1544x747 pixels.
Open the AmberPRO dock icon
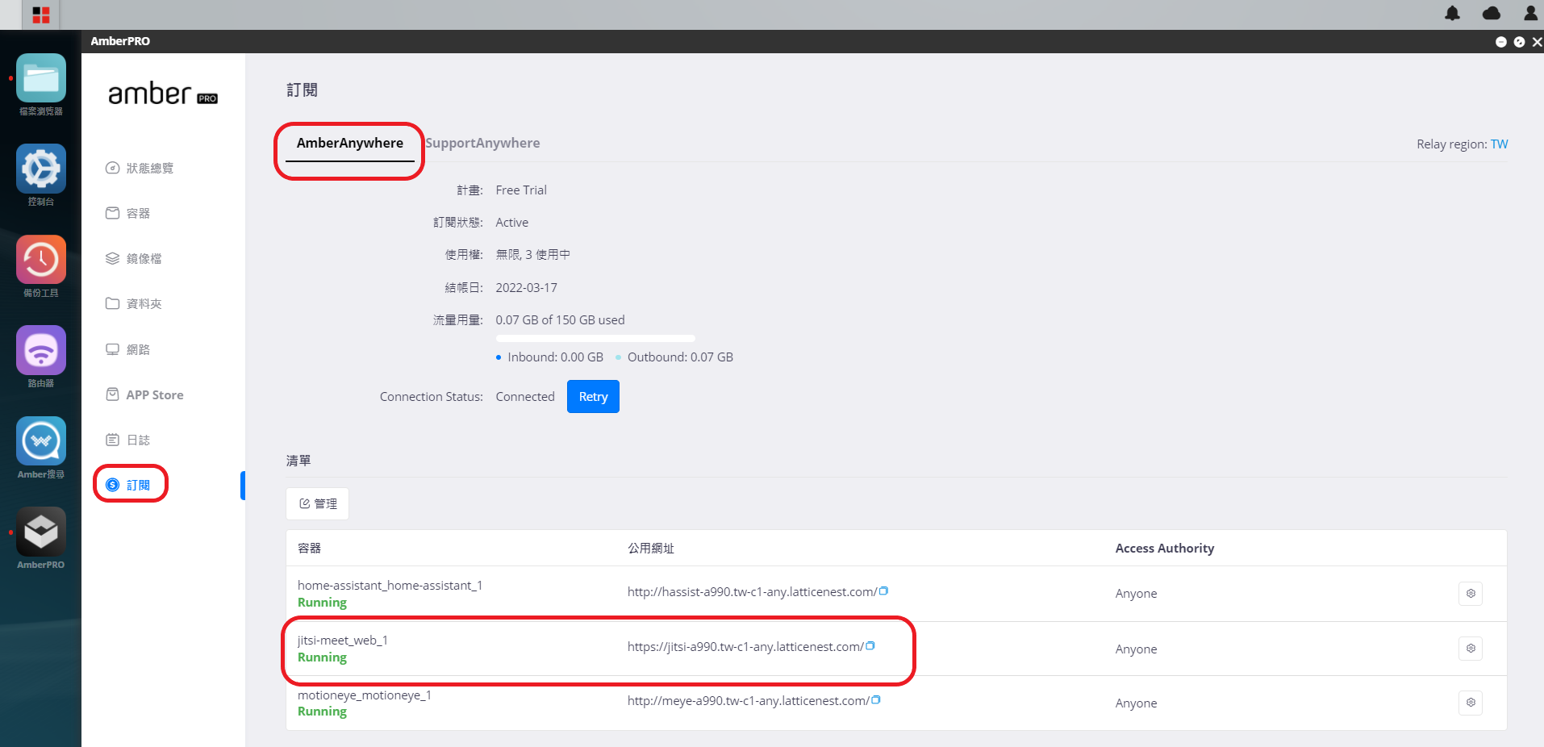click(x=41, y=532)
